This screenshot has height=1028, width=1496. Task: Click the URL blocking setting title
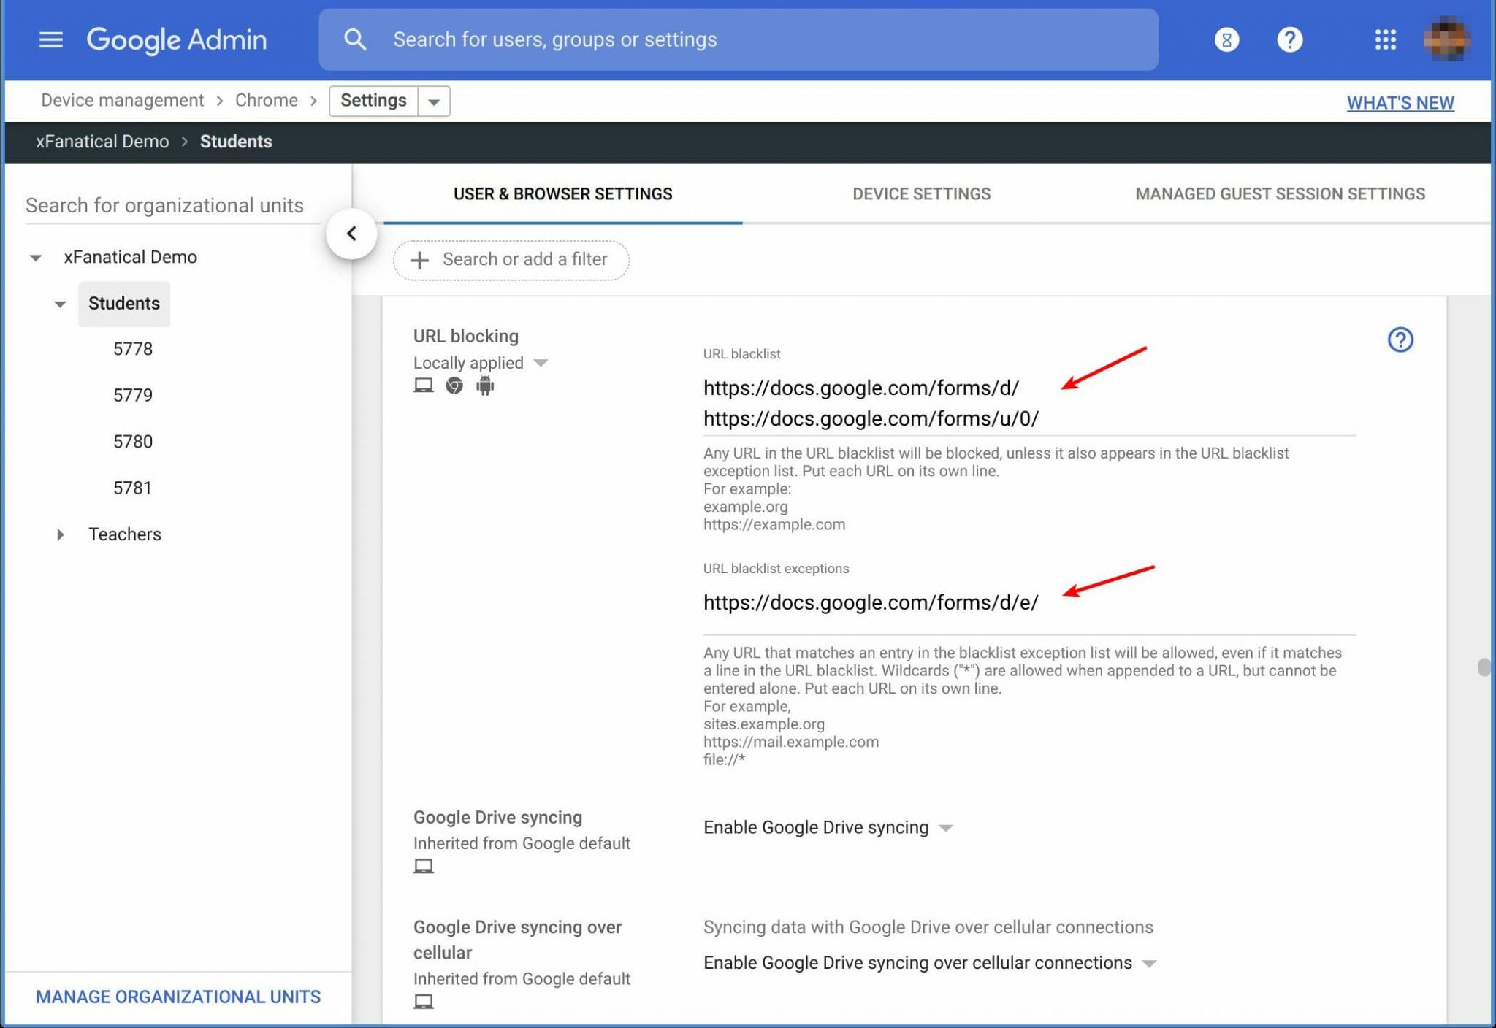[x=466, y=336]
